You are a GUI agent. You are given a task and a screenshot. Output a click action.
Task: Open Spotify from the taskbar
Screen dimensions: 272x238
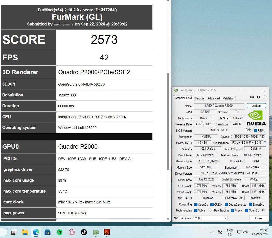coord(59,232)
